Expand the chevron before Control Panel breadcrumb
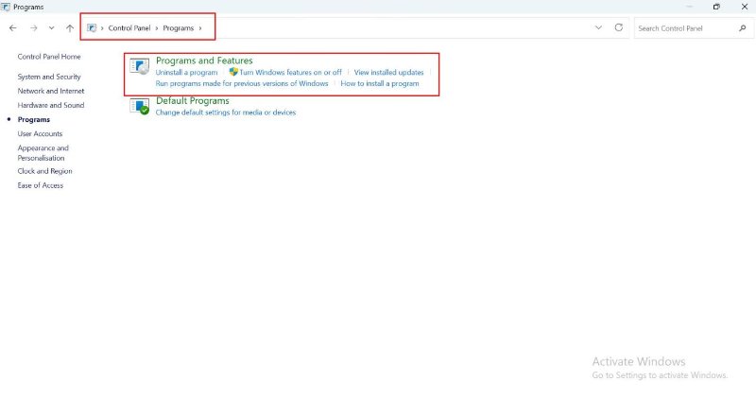Screen dimensions: 756x398 point(102,28)
